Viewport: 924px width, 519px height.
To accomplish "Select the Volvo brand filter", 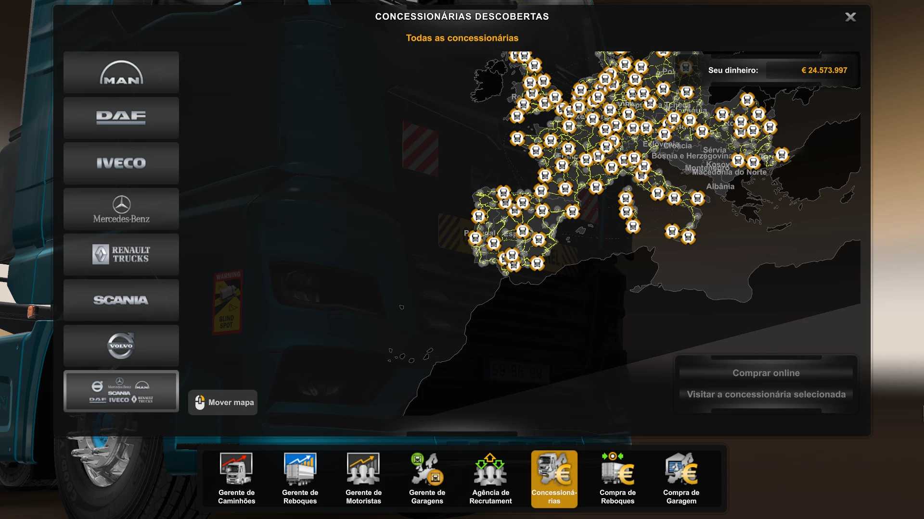I will pos(121,346).
